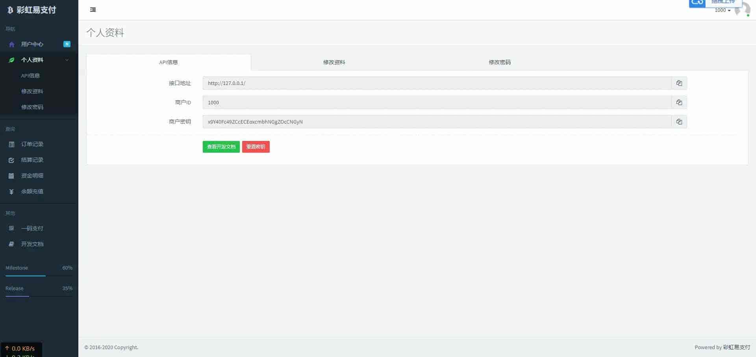The image size is (756, 357).
Task: Click the green 查看开发文档 button
Action: click(x=221, y=147)
